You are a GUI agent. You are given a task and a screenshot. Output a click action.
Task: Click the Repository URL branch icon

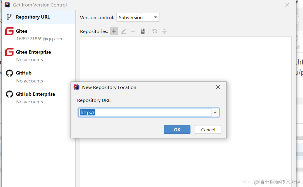tap(9, 17)
